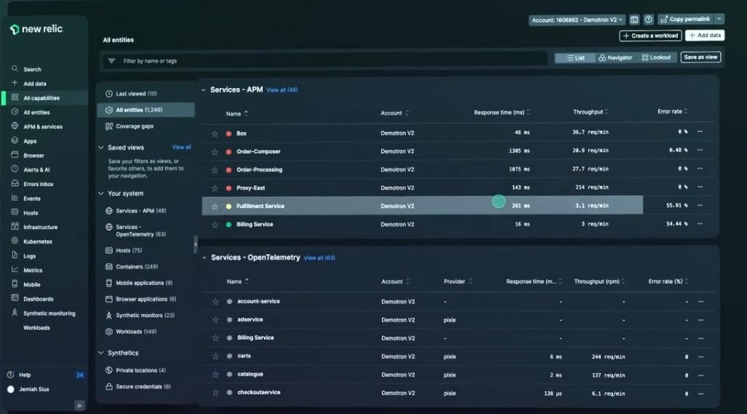Click the Dashboards sidebar icon
Viewport: 747px width, 414px height.
point(15,298)
